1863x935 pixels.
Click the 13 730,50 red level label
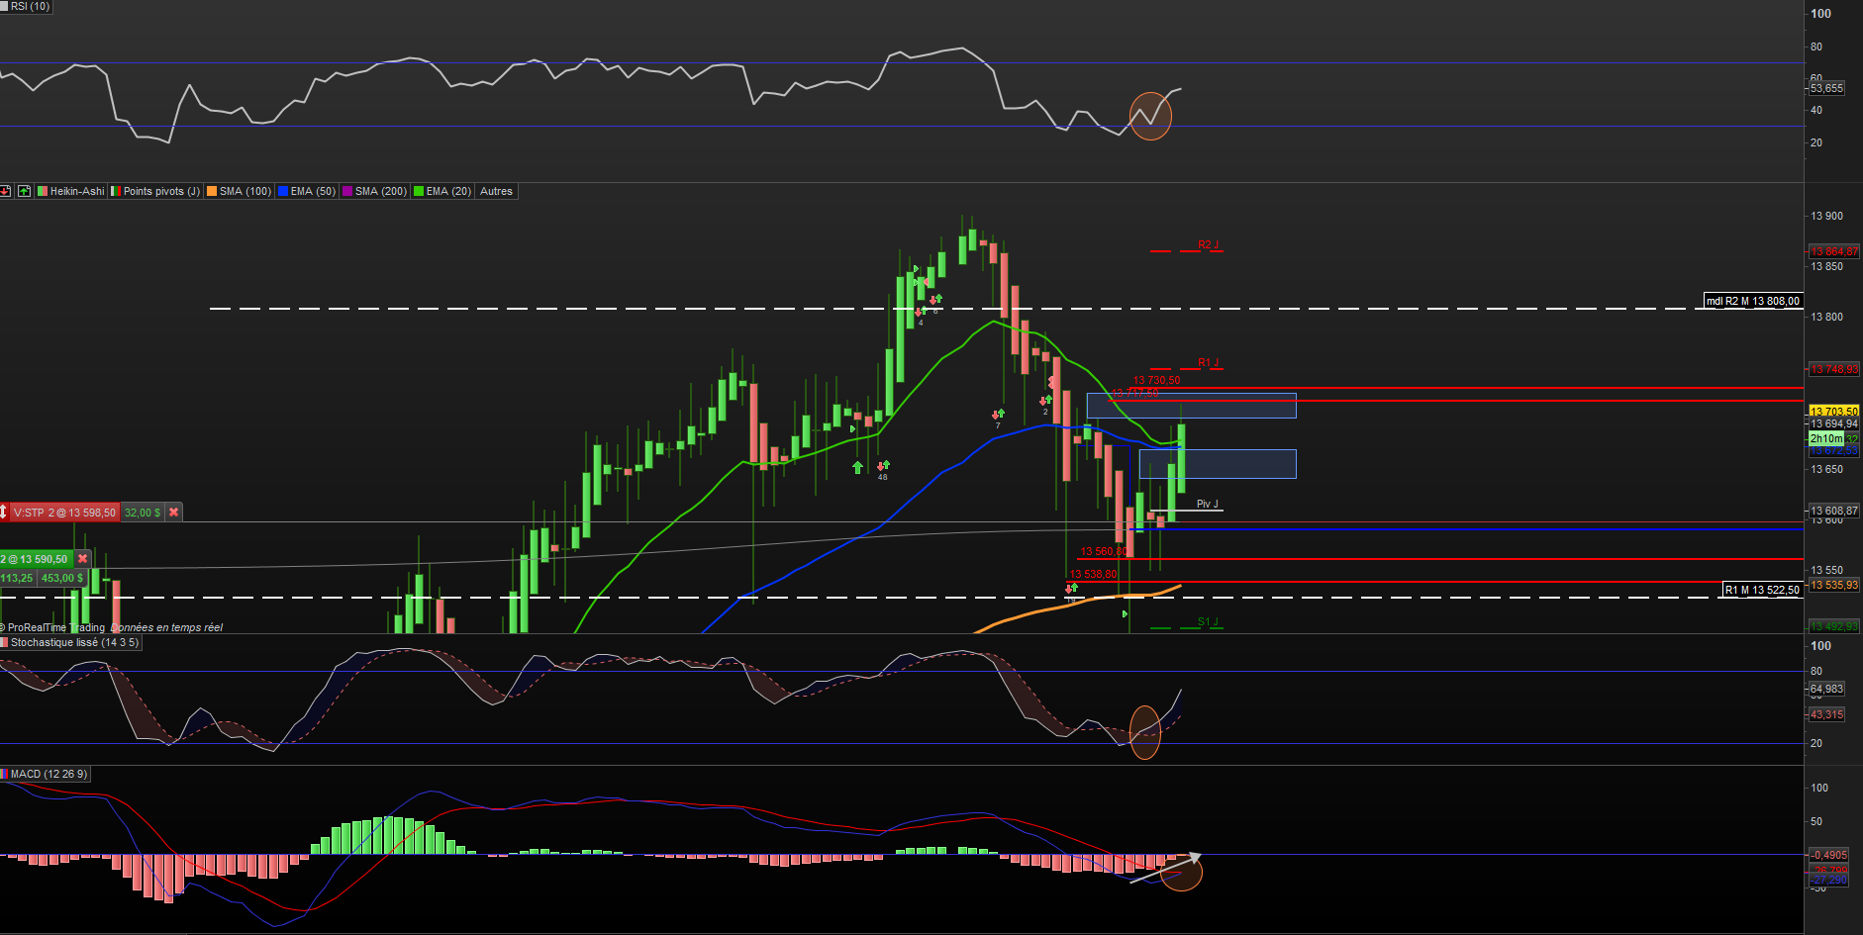coord(1156,380)
